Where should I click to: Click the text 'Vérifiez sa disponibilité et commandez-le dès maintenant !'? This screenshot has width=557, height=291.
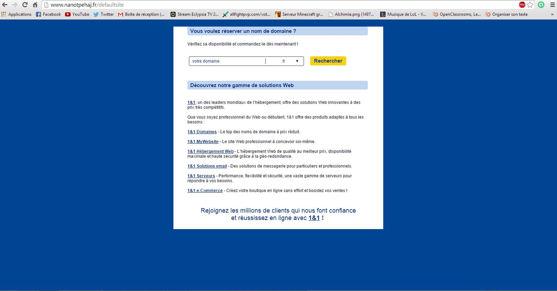point(243,44)
